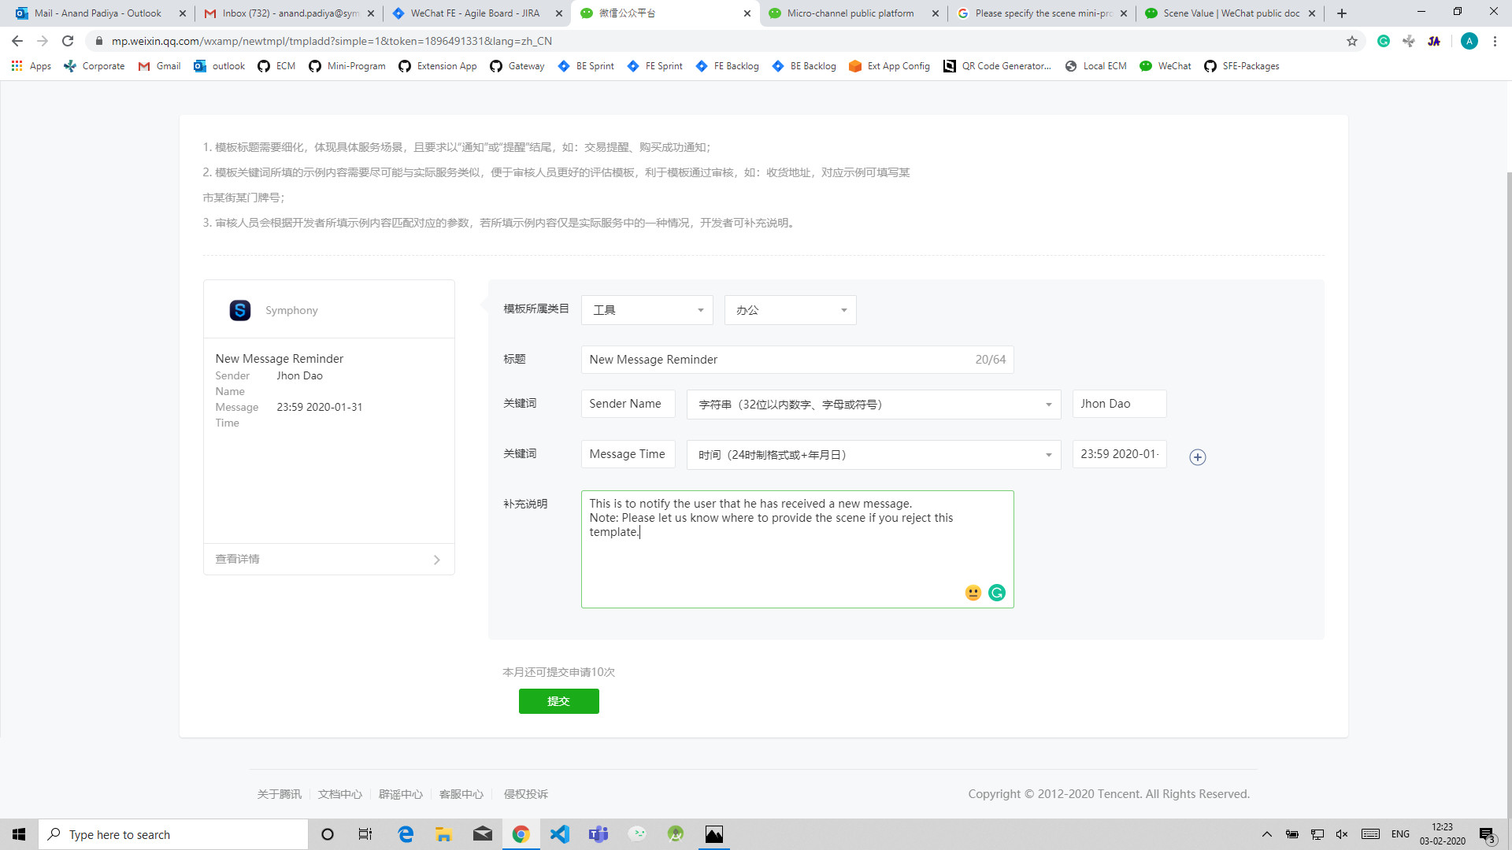
Task: Click the New Message Reminder title field
Action: pyautogui.click(x=776, y=360)
